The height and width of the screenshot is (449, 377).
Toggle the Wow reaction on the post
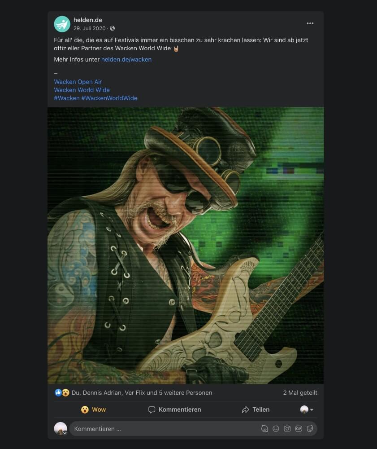[x=93, y=409]
